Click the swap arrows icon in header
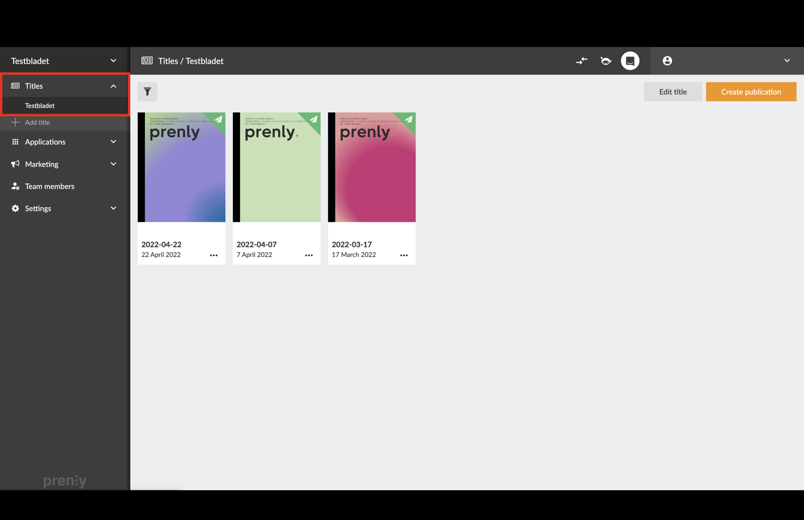 point(581,61)
